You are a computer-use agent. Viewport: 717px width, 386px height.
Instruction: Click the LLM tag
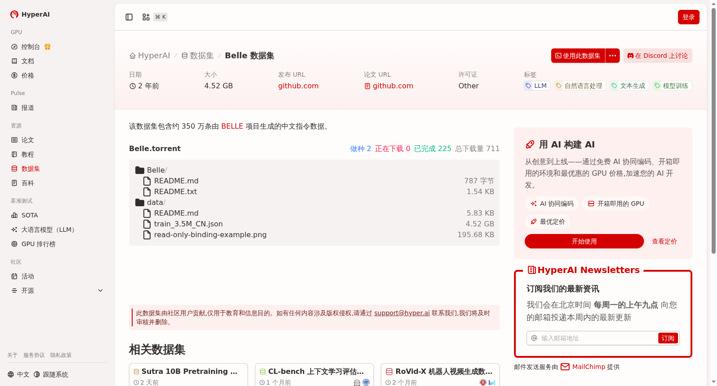tap(536, 86)
